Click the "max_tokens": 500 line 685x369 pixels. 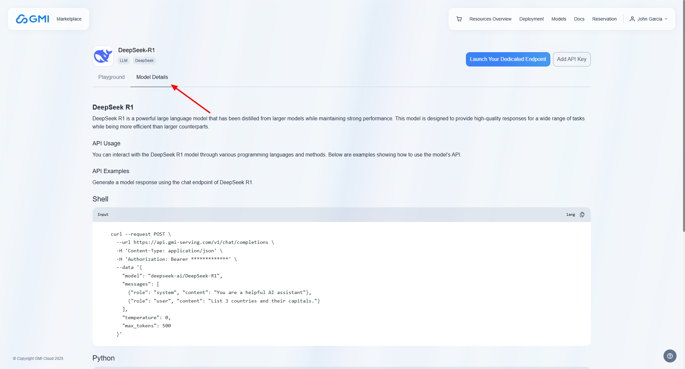coord(146,326)
